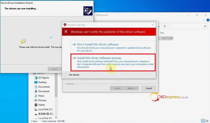Click the driver wizard logo image
This screenshot has width=210, height=123.
click(x=88, y=11)
